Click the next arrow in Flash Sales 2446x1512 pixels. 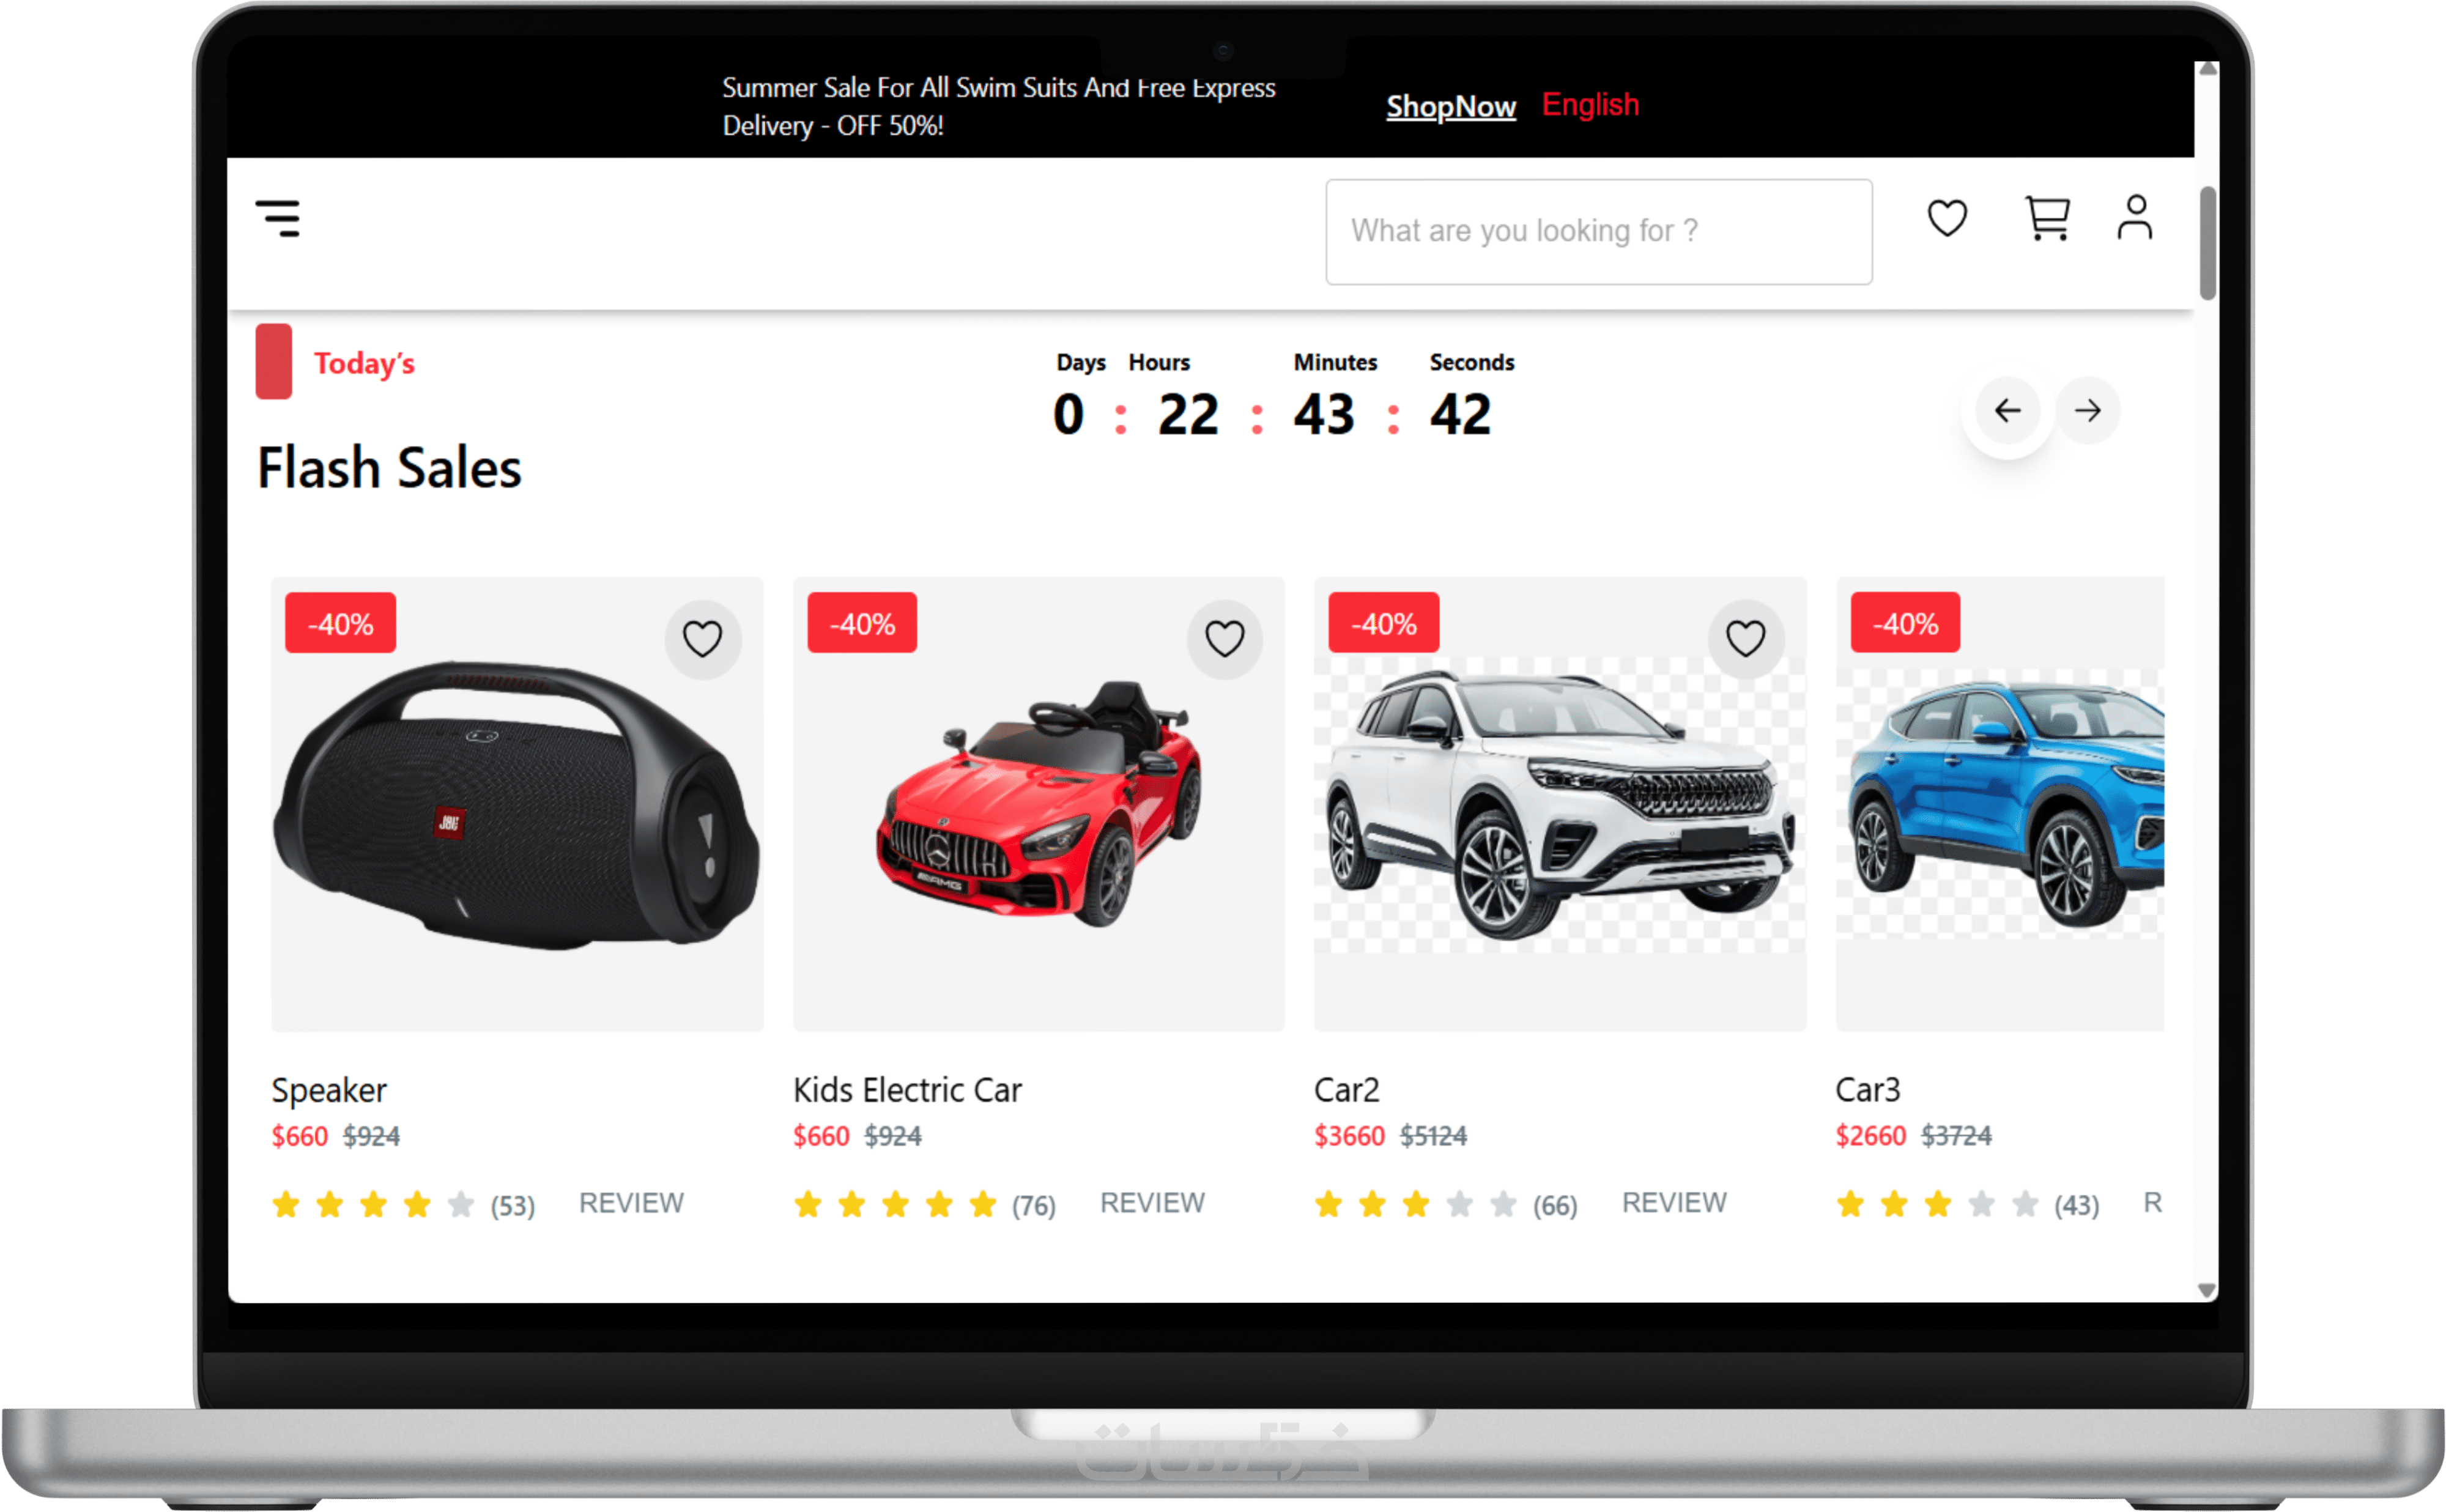pyautogui.click(x=2087, y=410)
